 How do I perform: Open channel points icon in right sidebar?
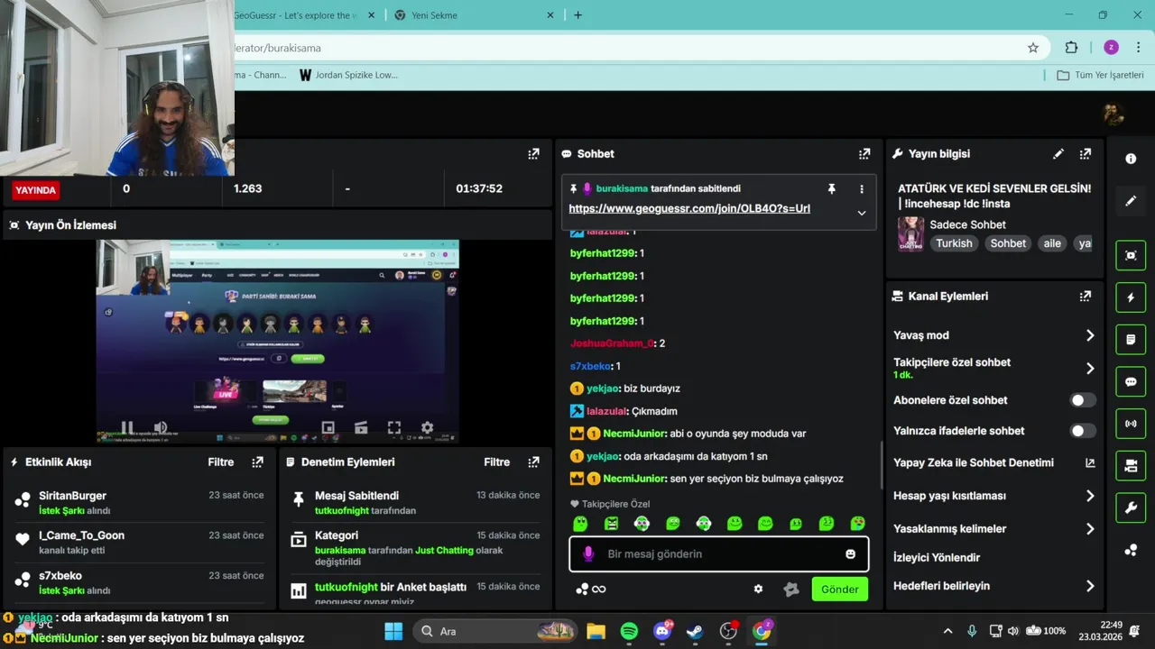1131,550
